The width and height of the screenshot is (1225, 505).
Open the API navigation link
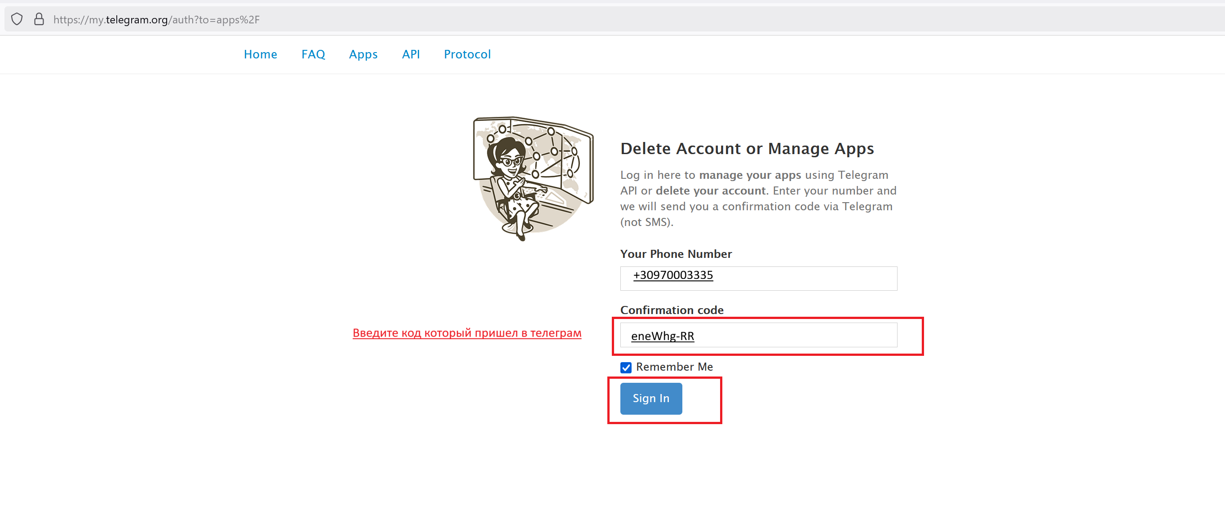coord(411,54)
